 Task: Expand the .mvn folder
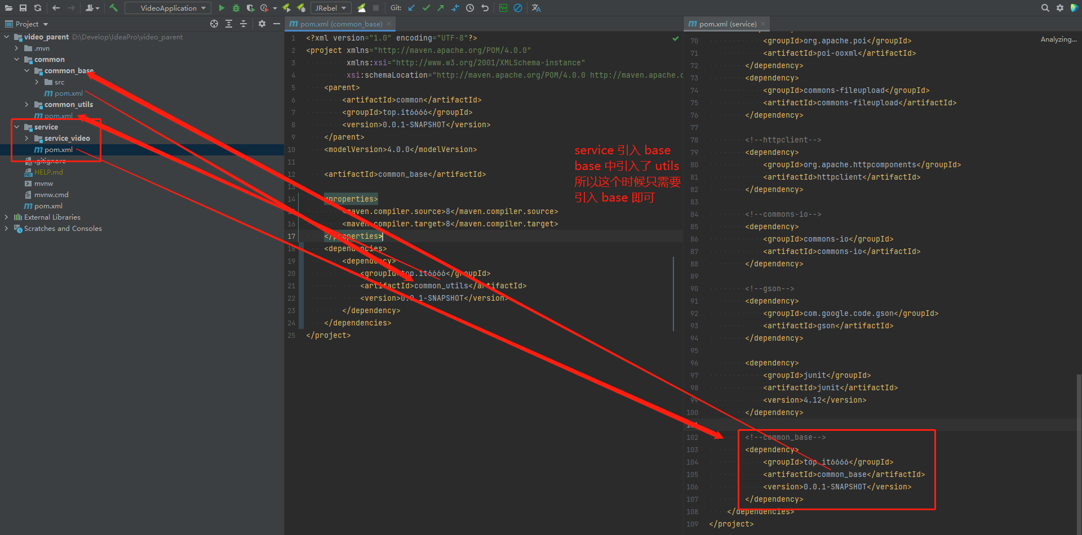17,48
